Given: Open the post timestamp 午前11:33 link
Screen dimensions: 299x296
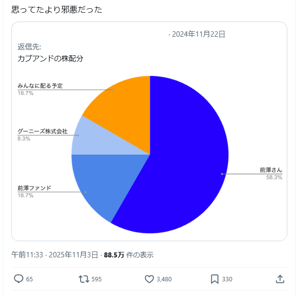Looking at the screenshot, I should [x=27, y=254].
